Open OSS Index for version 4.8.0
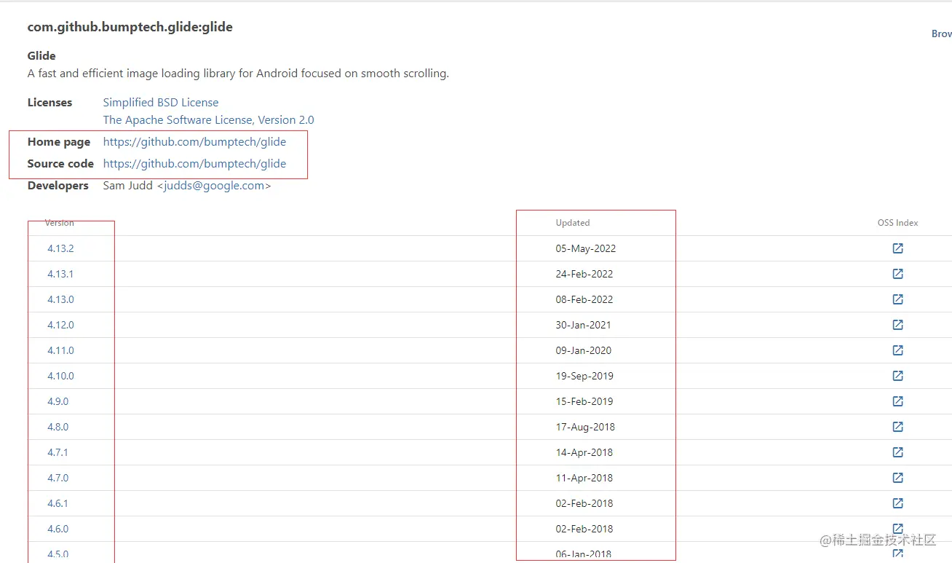952x563 pixels. click(x=897, y=427)
